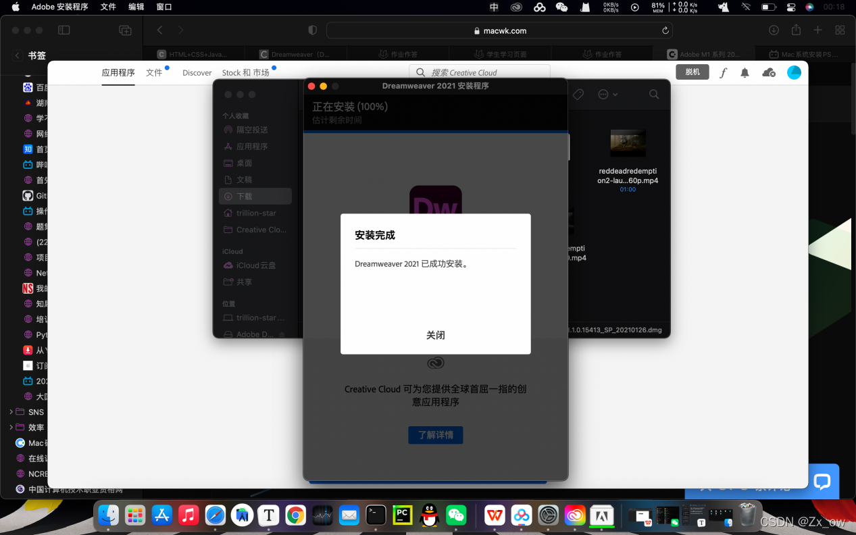Open the blue chat support button

(x=822, y=482)
